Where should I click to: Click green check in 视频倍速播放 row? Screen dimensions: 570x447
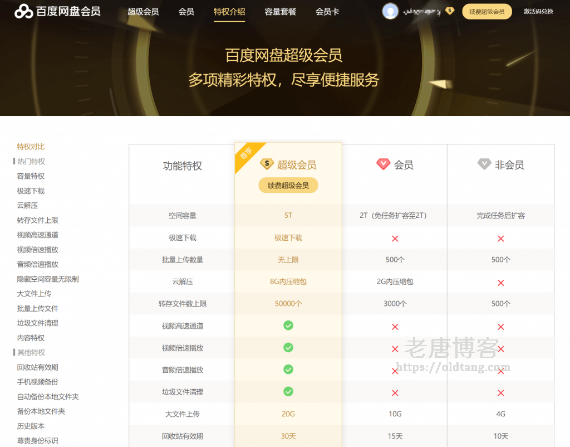pos(288,348)
